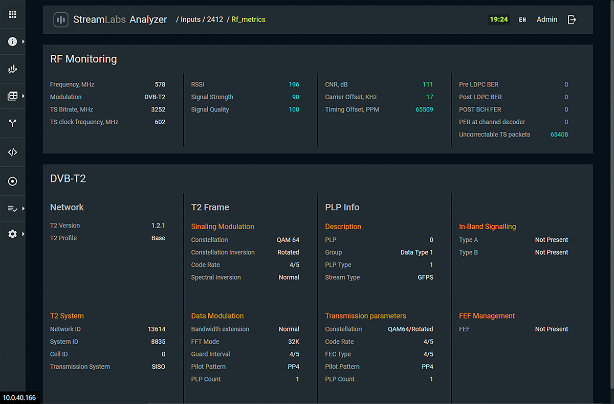Click the FEF Management heading
614x404 pixels.
(x=487, y=316)
